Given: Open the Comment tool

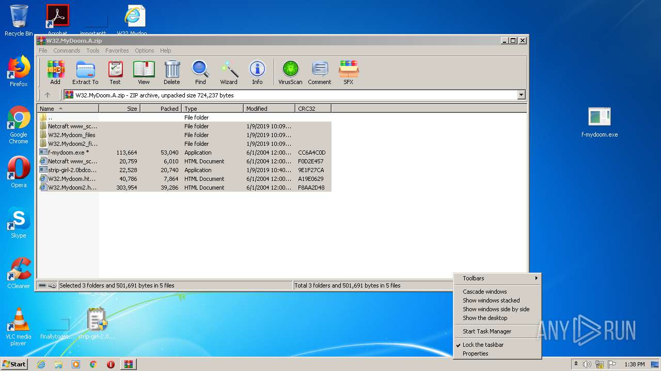Looking at the screenshot, I should click(320, 72).
